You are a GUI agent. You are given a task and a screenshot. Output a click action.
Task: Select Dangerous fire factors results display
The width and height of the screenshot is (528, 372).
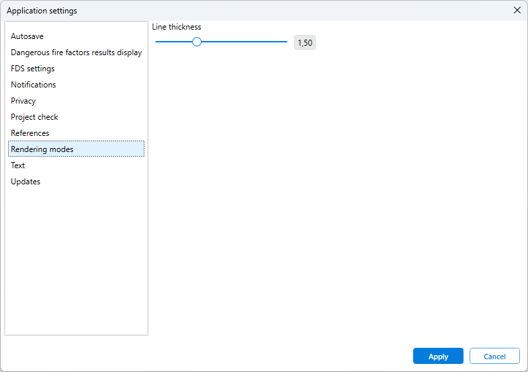point(76,52)
